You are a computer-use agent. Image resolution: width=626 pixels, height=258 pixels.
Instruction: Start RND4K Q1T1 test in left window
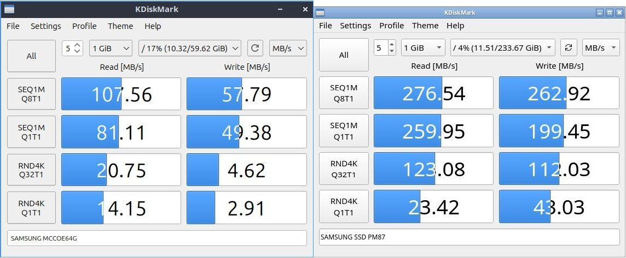click(x=32, y=208)
